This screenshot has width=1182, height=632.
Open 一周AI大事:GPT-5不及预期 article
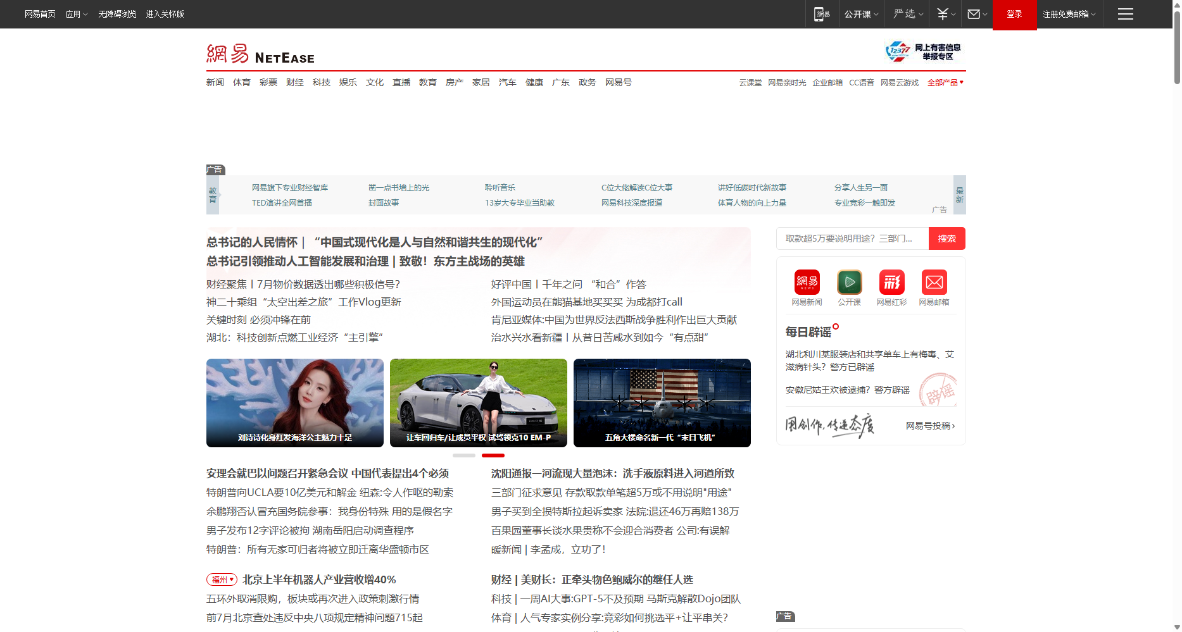pos(616,598)
